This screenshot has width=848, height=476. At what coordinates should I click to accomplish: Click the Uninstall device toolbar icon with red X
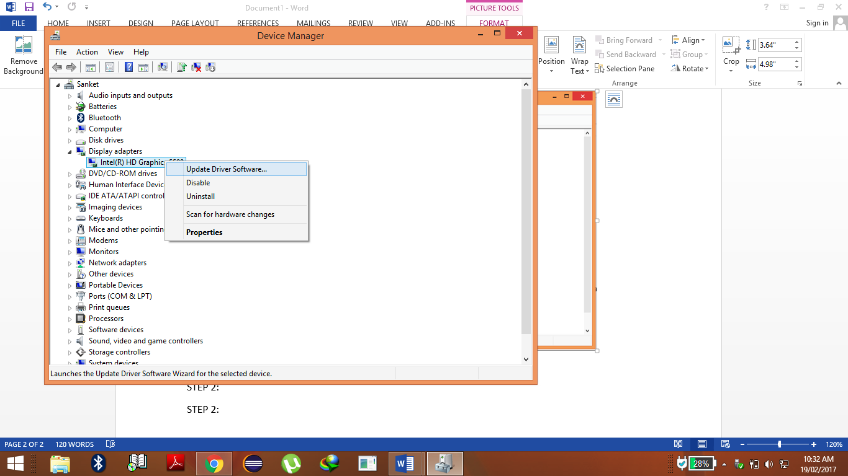196,67
